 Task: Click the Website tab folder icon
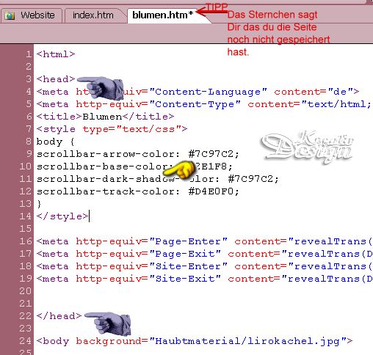tap(10, 16)
